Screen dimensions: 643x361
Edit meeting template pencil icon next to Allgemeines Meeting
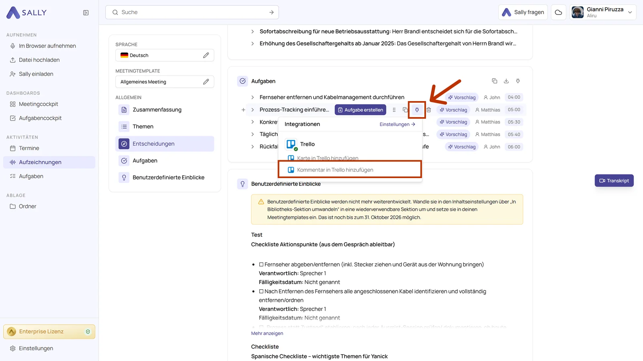pos(206,82)
